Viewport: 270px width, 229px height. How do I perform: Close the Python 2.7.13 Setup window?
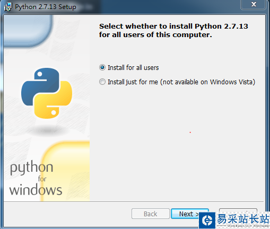254,4
